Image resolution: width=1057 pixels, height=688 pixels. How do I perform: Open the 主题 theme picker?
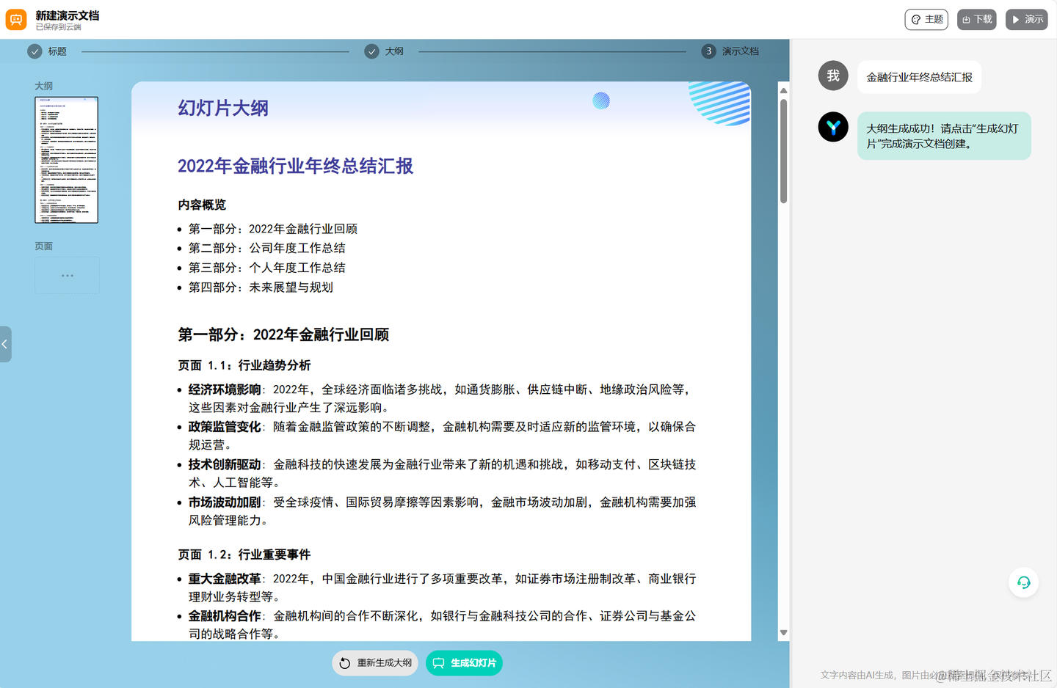[926, 20]
